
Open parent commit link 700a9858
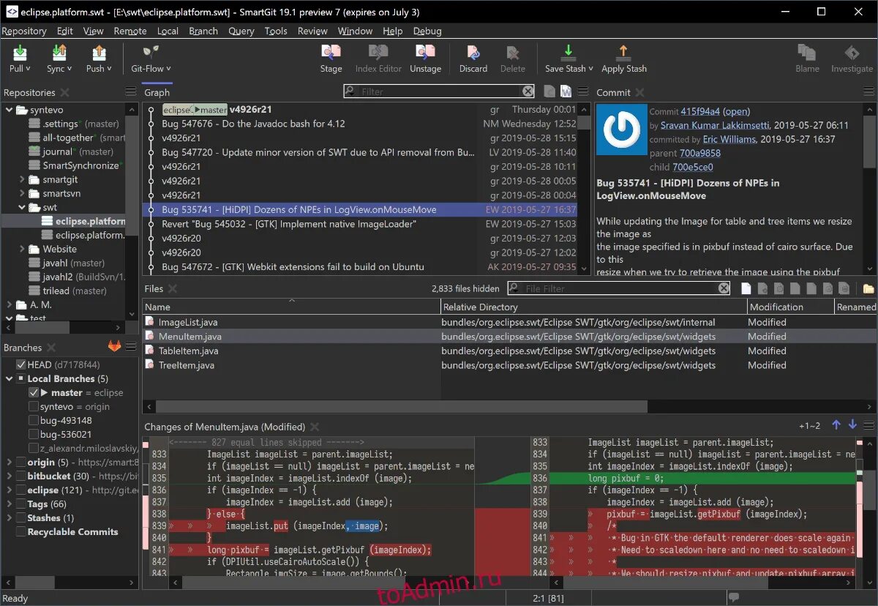pos(700,153)
